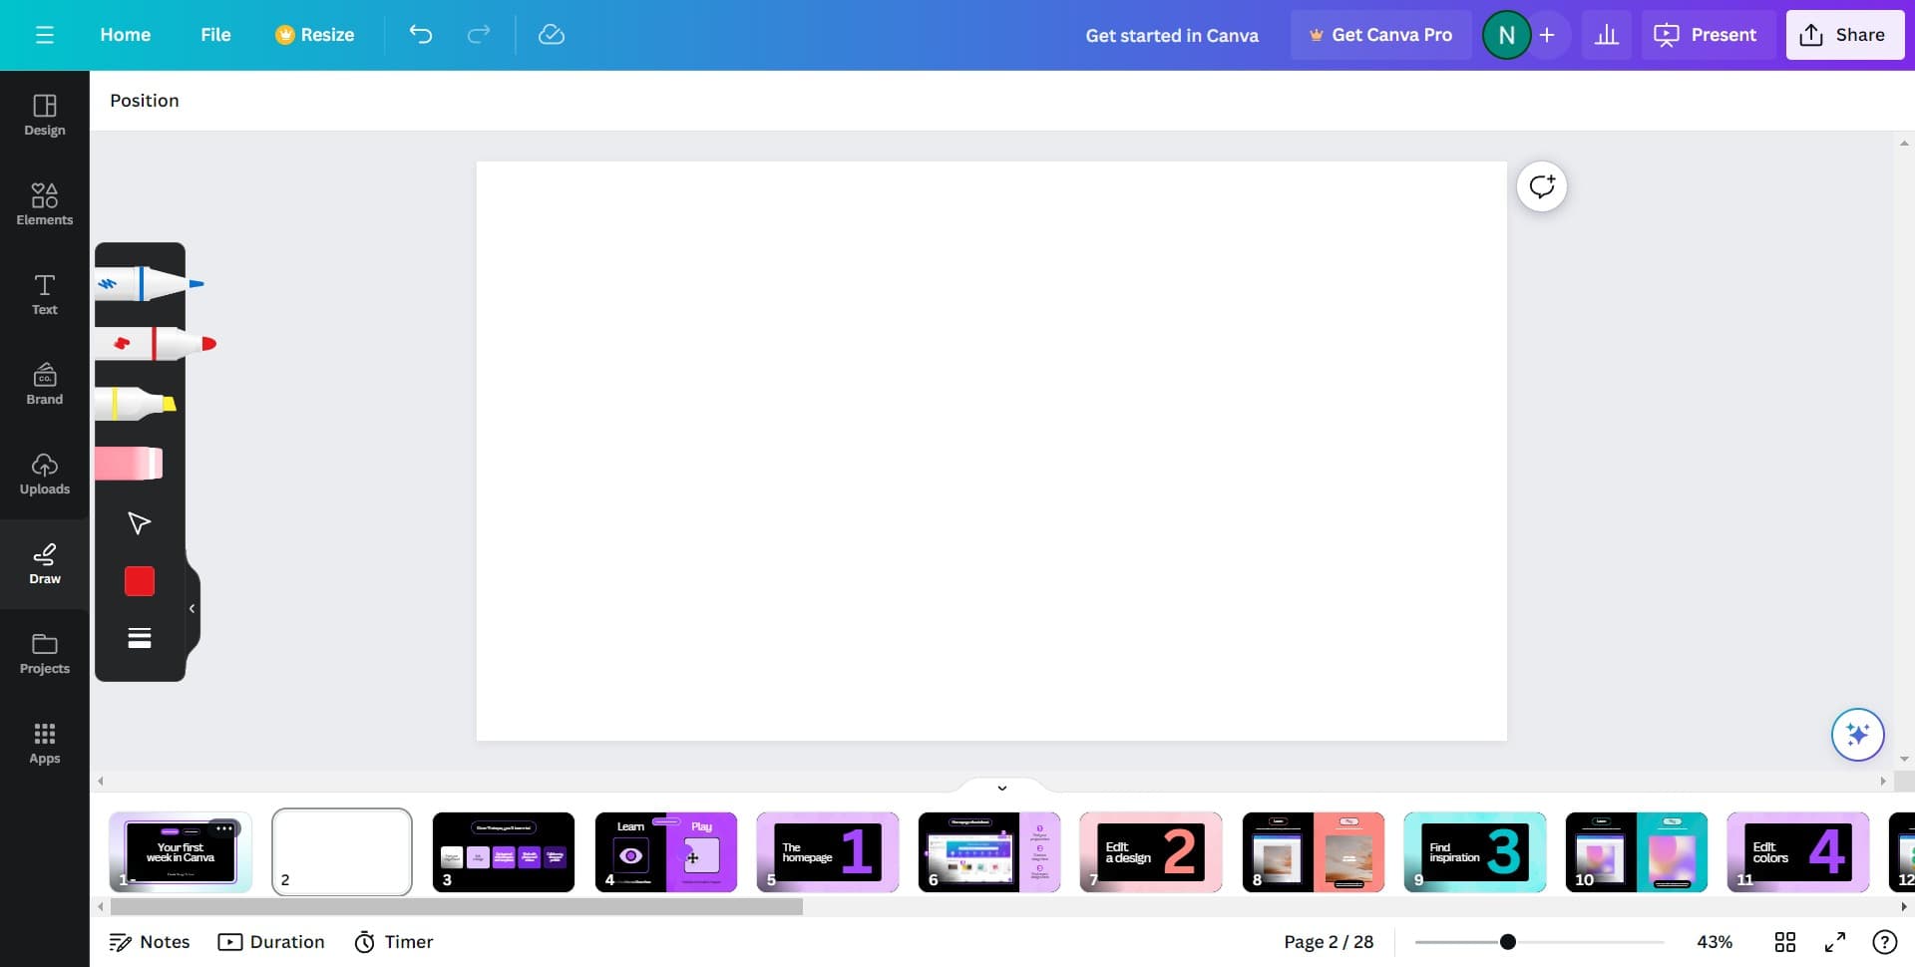Screen dimensions: 1915x967
Task: Open the Elements panel
Action: pos(44,204)
